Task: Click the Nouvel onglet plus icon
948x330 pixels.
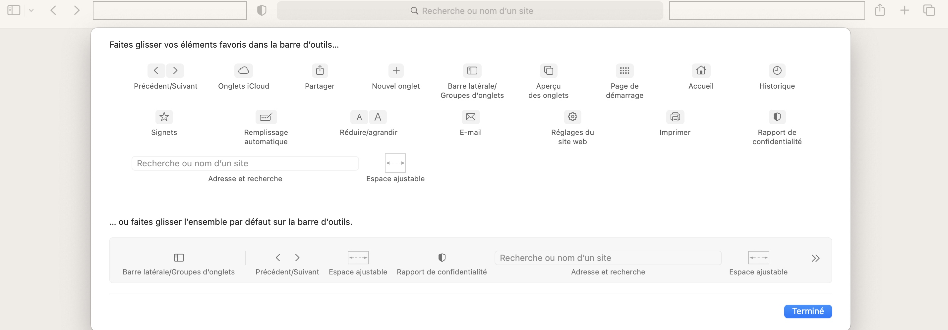Action: (396, 70)
